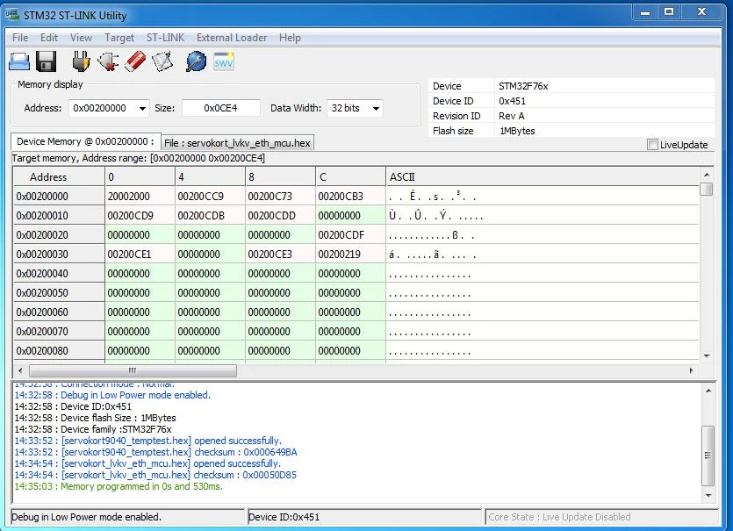Open the Target menu

click(119, 38)
